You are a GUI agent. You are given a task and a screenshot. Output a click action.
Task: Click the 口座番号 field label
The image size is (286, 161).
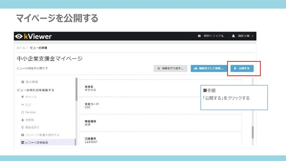click(90, 139)
